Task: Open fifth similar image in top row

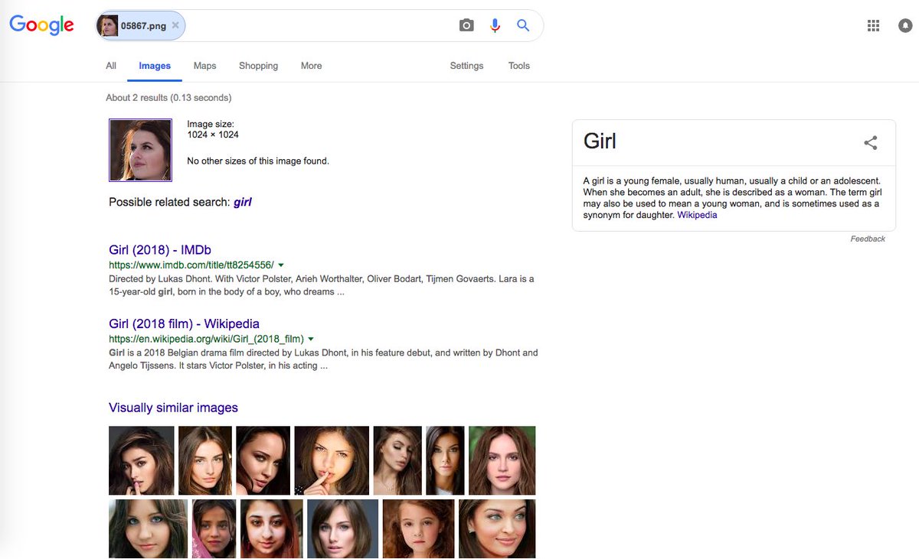Action: [x=397, y=460]
